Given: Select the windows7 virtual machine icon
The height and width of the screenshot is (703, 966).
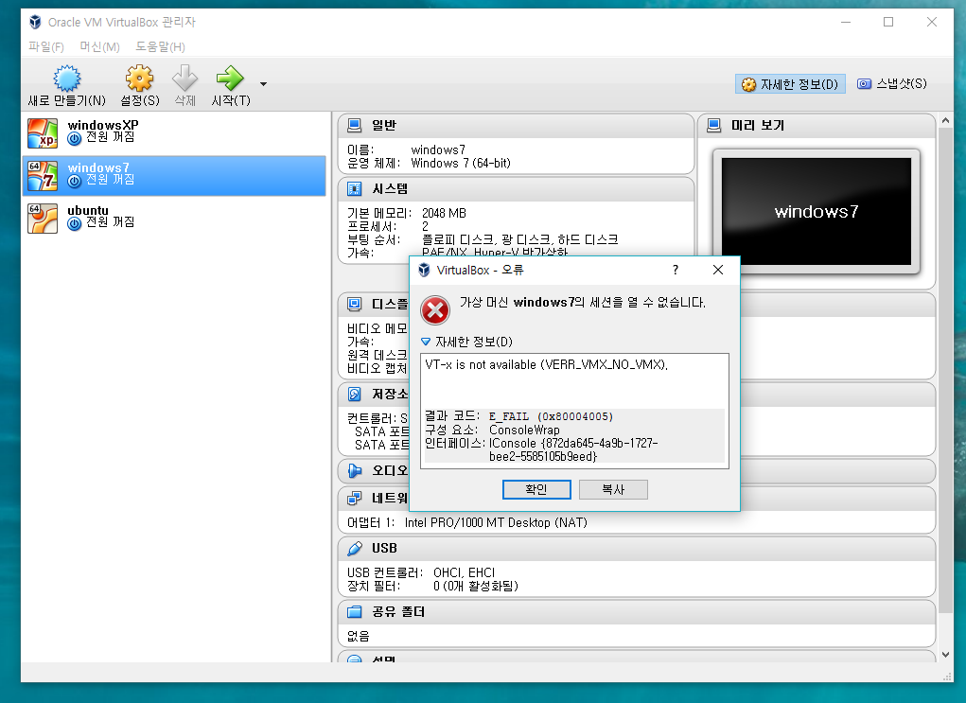Looking at the screenshot, I should click(x=43, y=176).
